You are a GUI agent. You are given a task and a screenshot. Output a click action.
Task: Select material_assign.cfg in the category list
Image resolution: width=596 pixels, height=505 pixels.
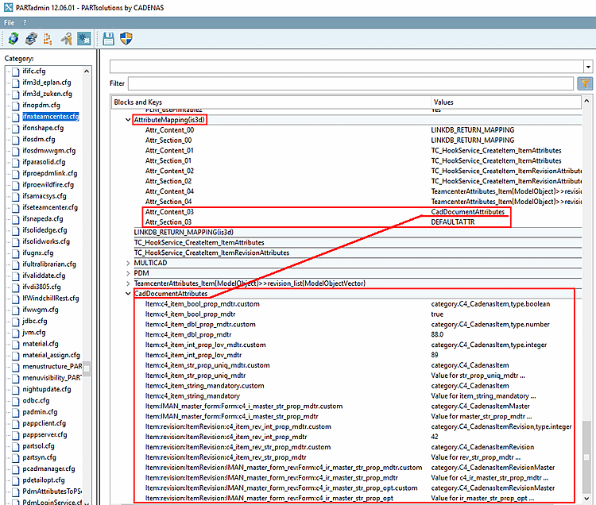[x=52, y=356]
